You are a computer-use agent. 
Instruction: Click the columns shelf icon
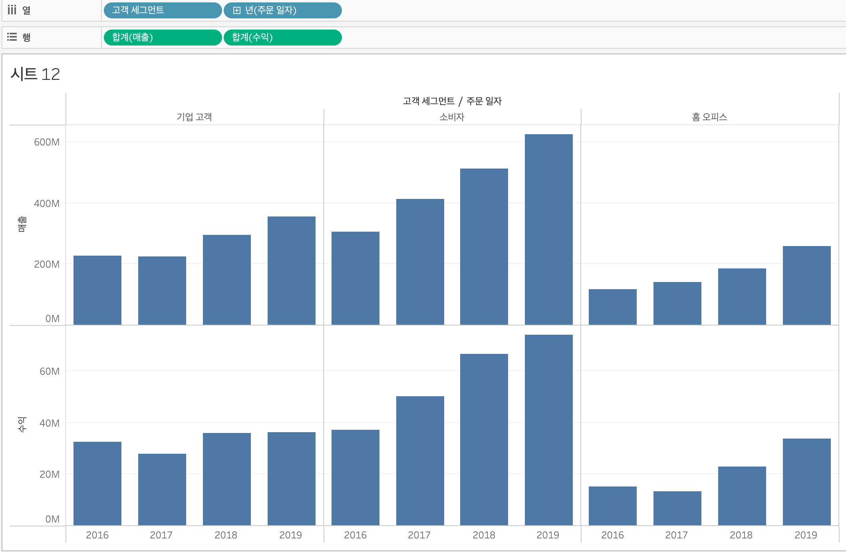point(12,10)
